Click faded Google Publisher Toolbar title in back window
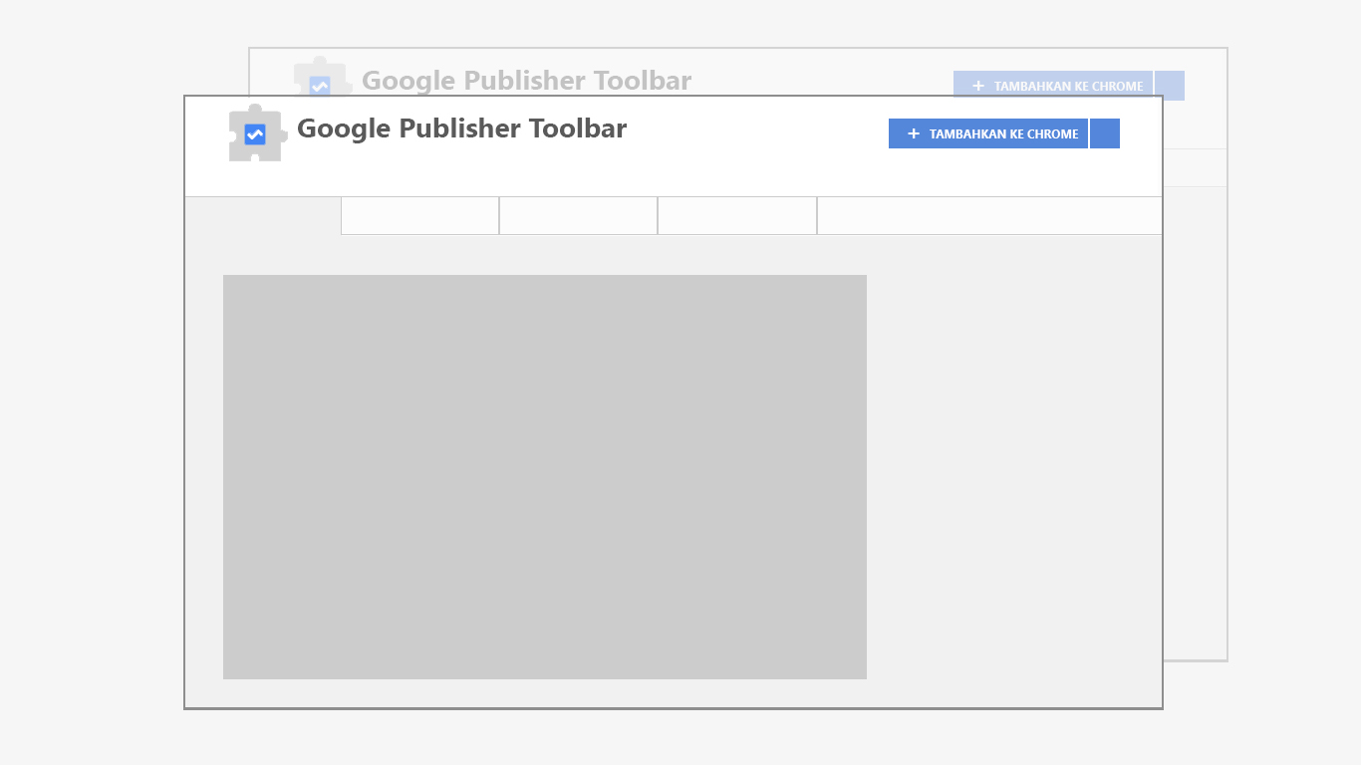The height and width of the screenshot is (765, 1361). point(527,81)
